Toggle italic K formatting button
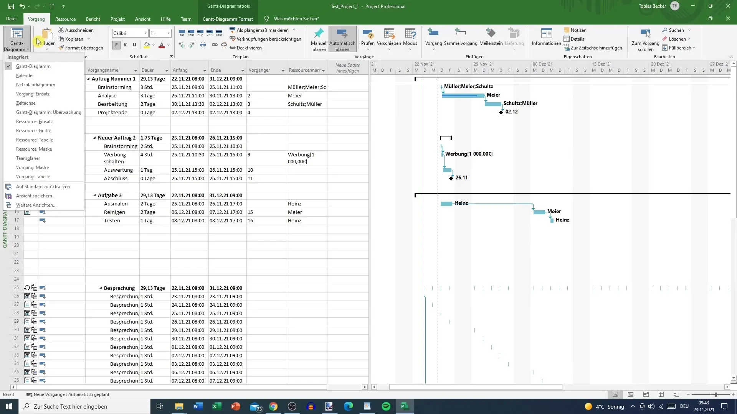Viewport: 737px width, 414px height. [x=125, y=45]
